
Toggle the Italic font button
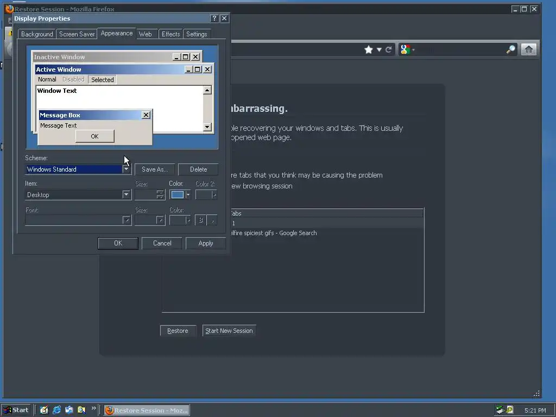[212, 220]
